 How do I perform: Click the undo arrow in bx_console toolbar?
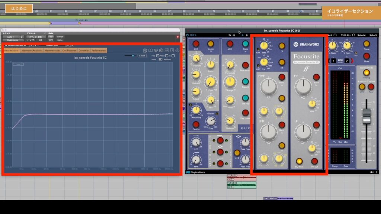point(230,35)
